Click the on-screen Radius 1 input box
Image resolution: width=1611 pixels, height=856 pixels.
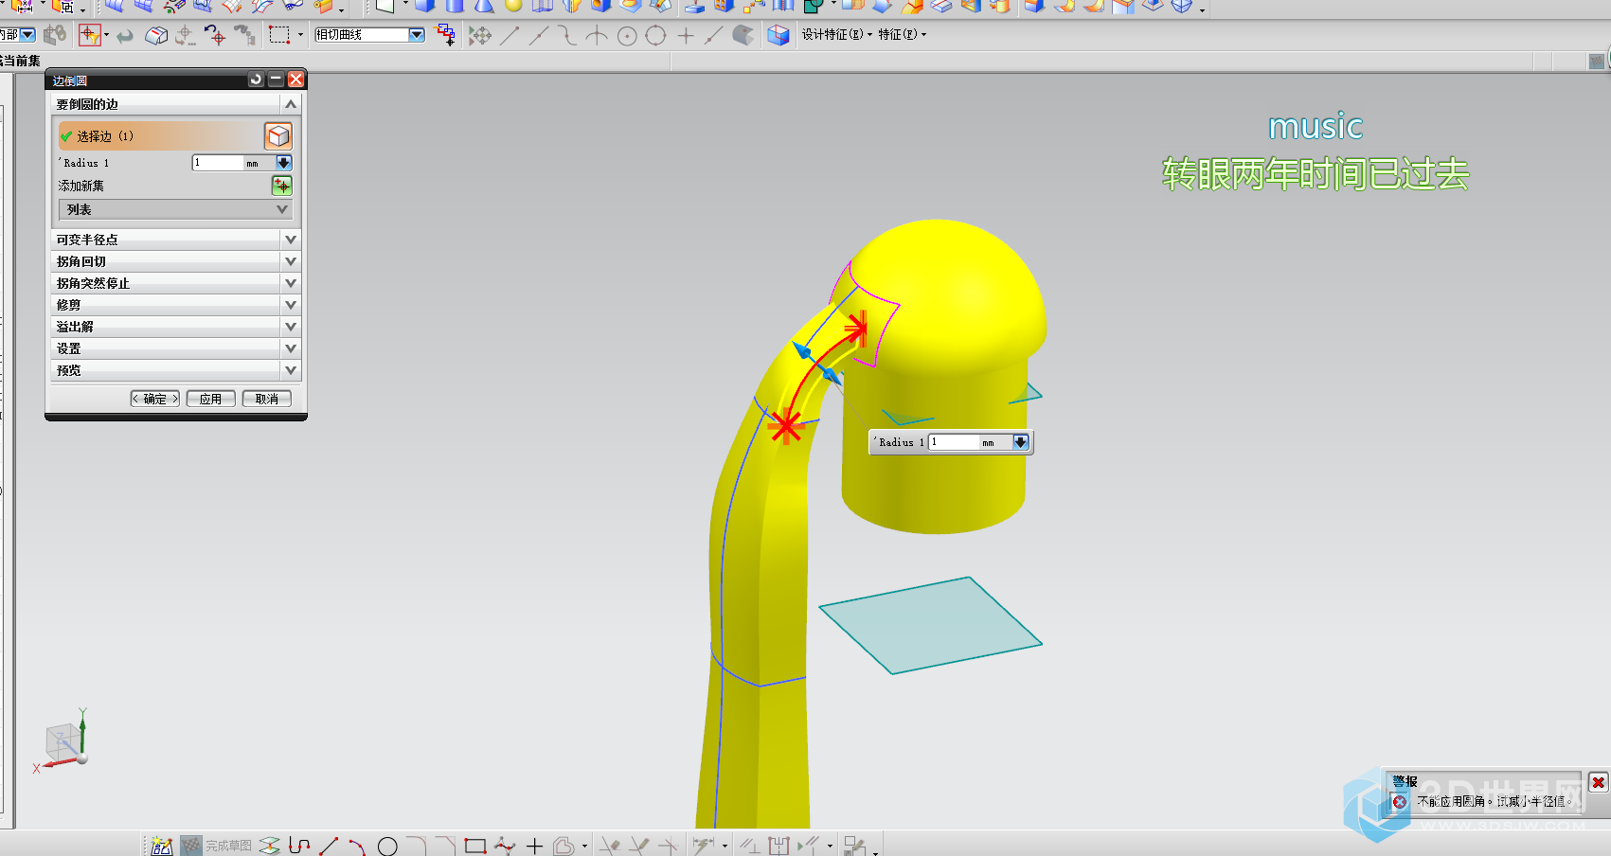click(954, 442)
